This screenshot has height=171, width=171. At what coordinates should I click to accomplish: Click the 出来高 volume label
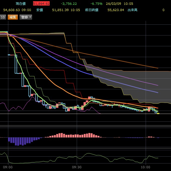[133, 10]
